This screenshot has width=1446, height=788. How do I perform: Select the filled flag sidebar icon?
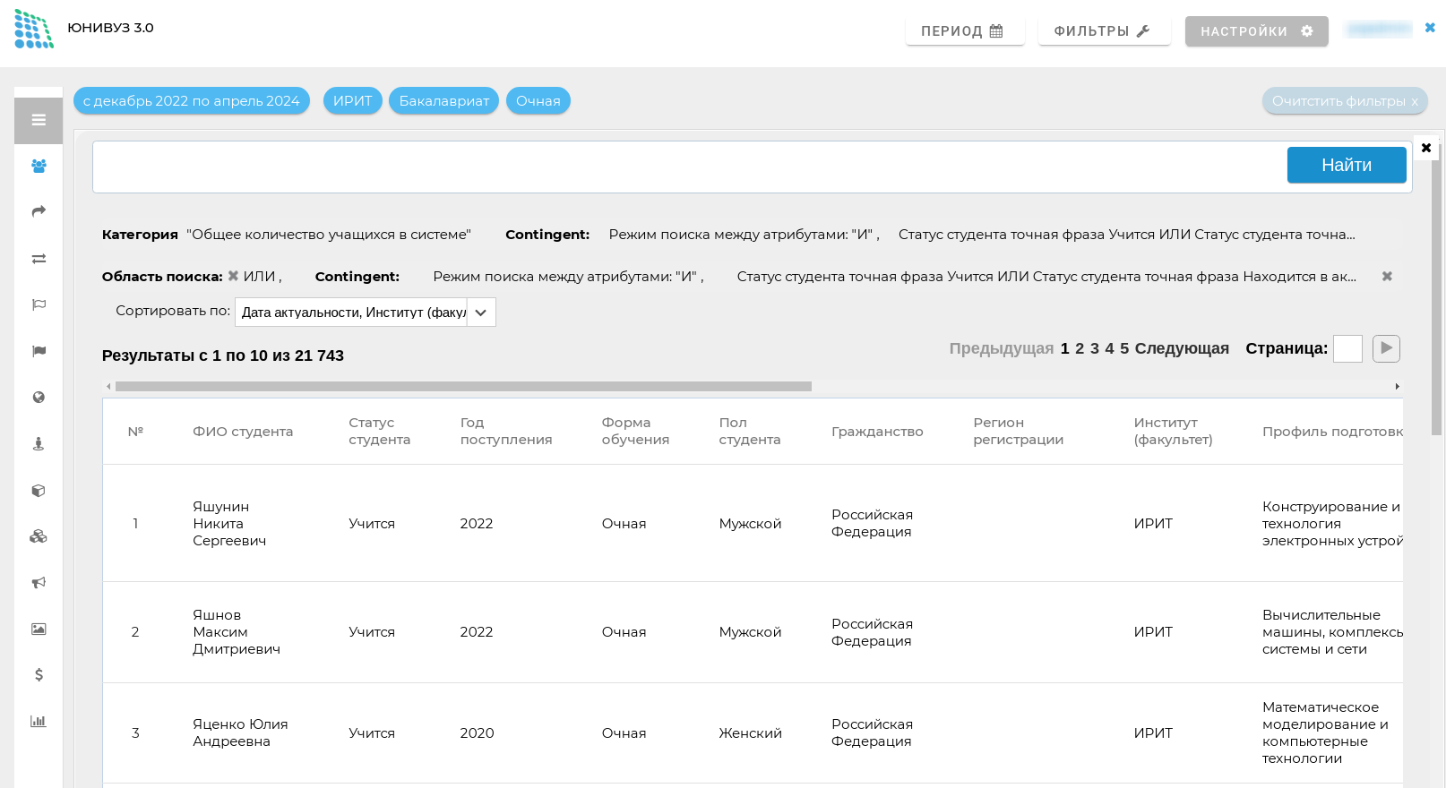tap(39, 351)
